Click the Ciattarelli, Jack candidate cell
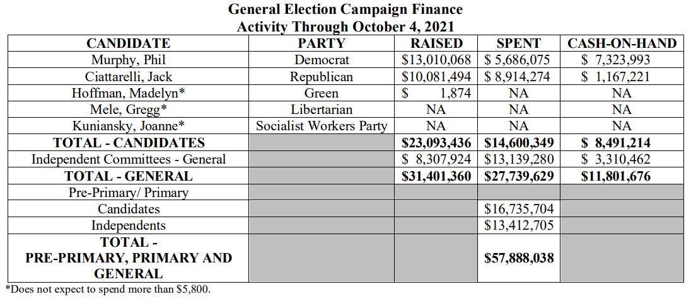The height and width of the screenshot is (299, 691). click(128, 77)
